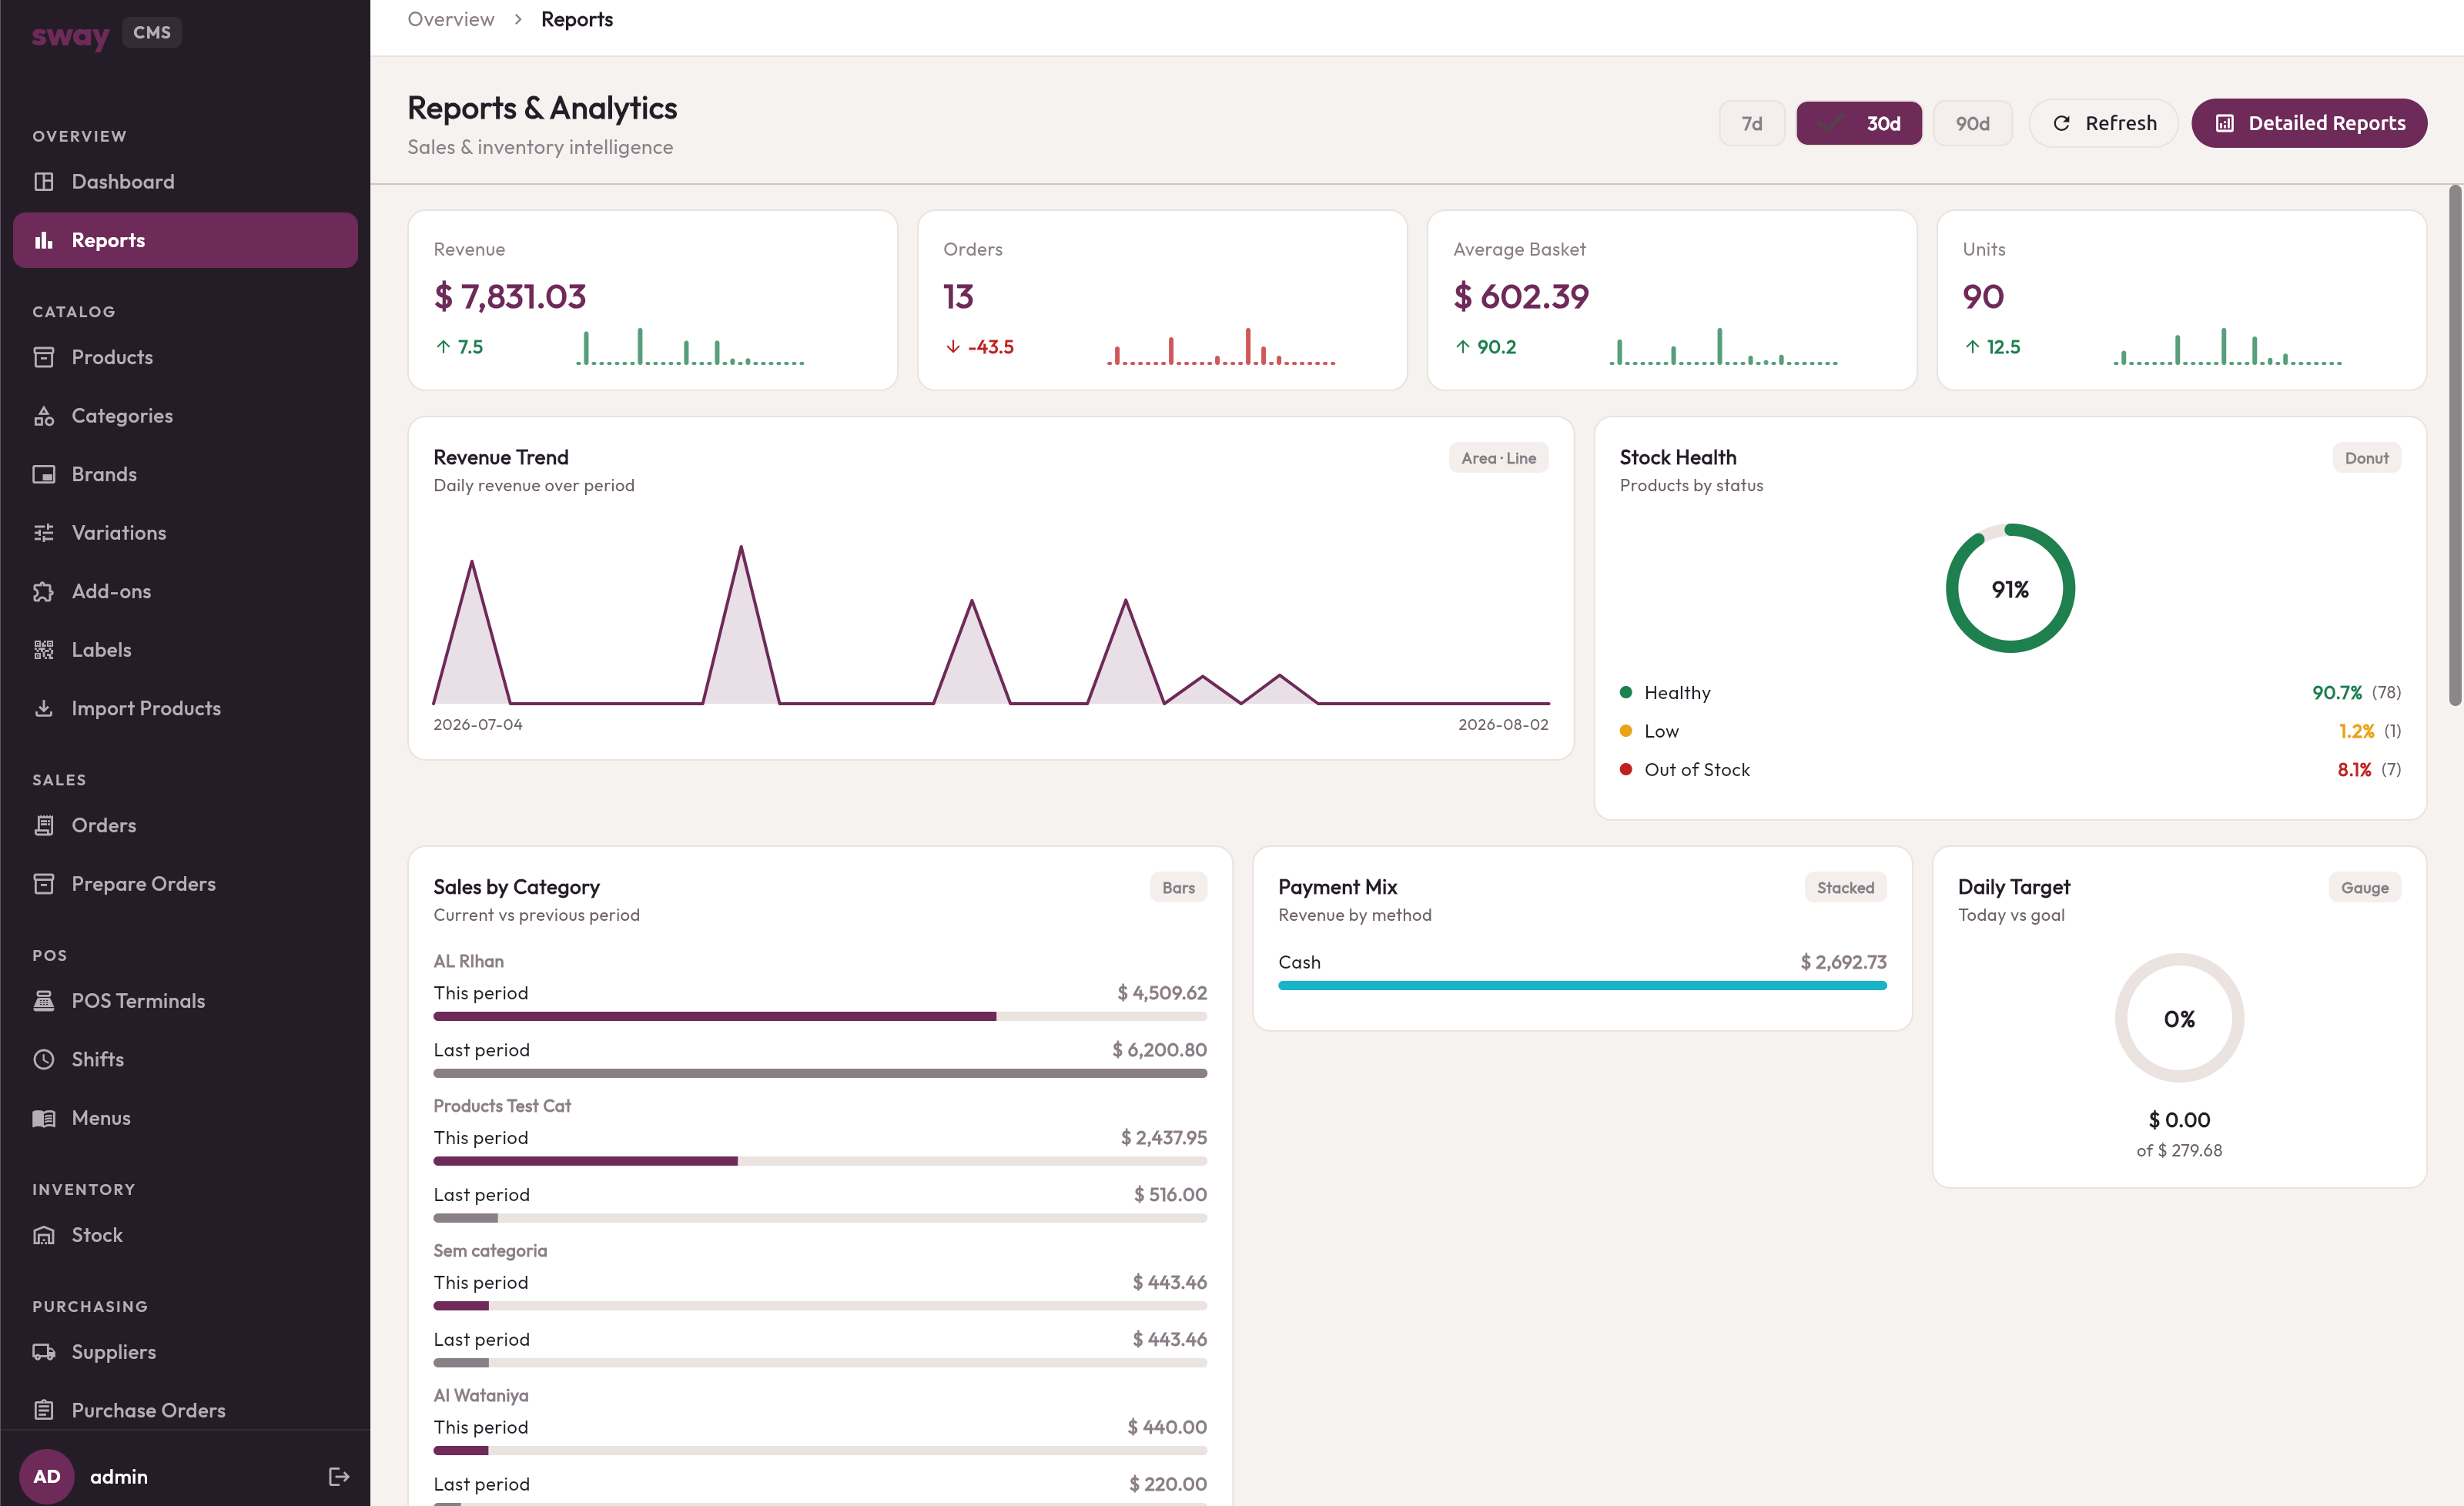Click the Daily Target gauge
The image size is (2464, 1506).
click(2179, 1018)
